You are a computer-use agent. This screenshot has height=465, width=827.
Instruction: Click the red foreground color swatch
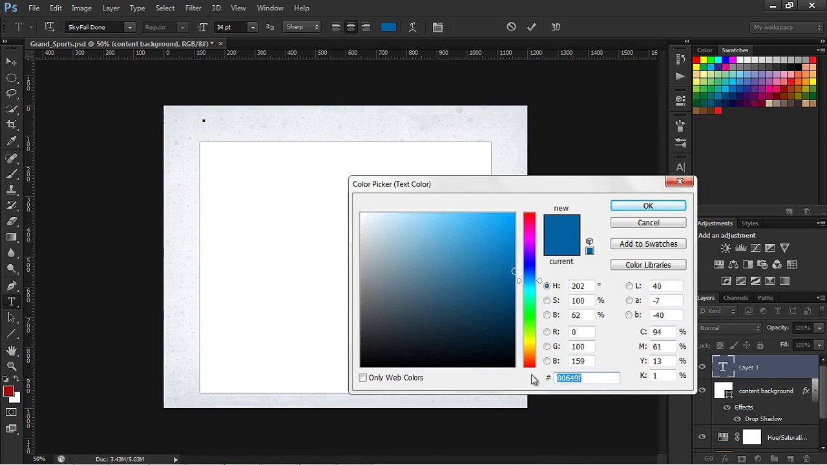click(8, 391)
